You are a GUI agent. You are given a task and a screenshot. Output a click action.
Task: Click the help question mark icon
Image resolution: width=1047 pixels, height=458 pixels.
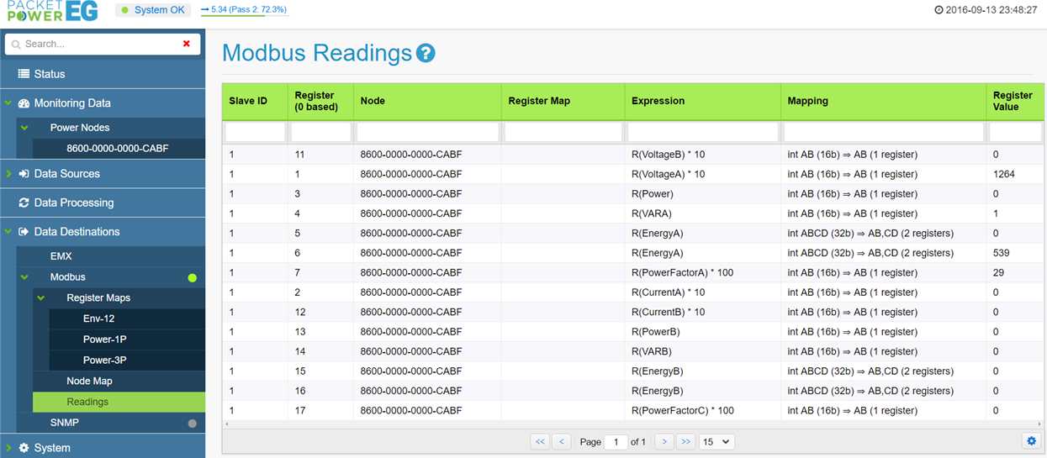pos(426,54)
